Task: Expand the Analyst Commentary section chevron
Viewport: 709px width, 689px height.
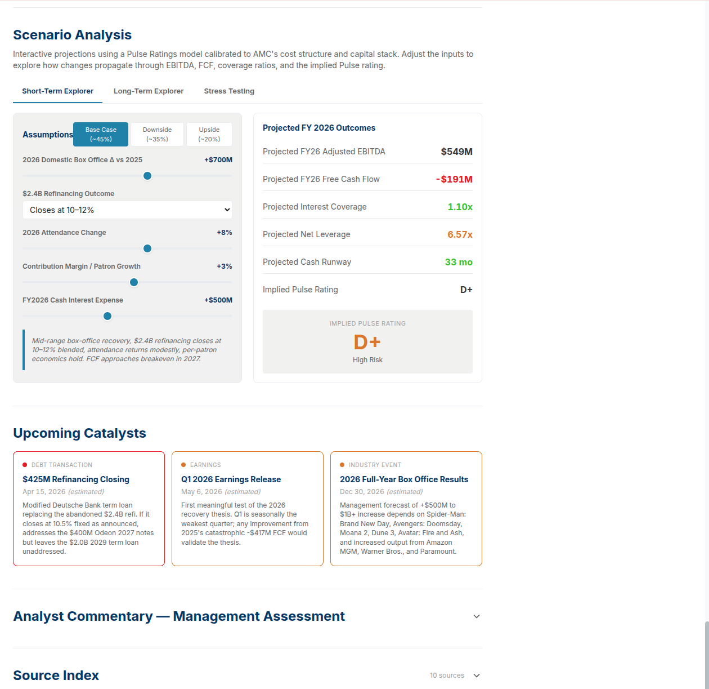Action: [x=477, y=616]
